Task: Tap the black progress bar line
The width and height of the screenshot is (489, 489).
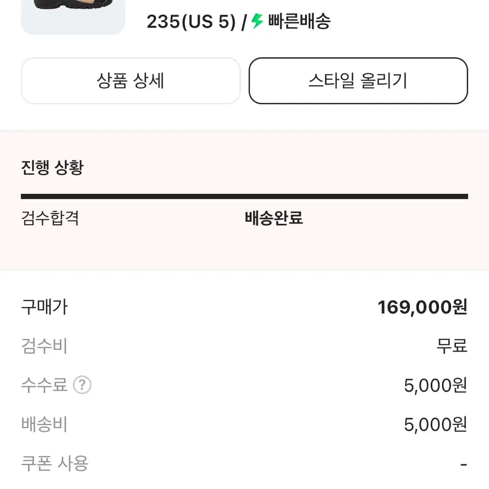Action: (244, 196)
